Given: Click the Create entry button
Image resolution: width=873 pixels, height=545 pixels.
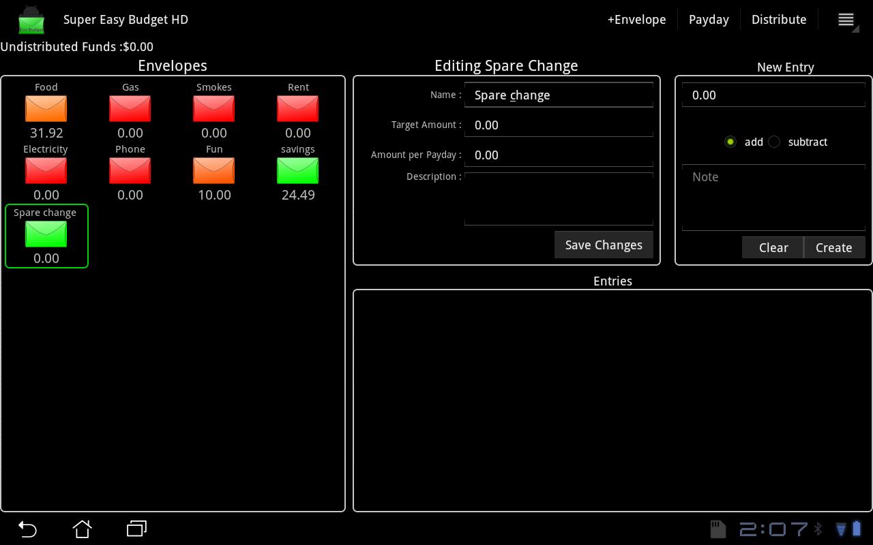Looking at the screenshot, I should (x=834, y=247).
